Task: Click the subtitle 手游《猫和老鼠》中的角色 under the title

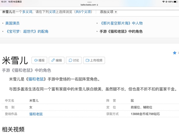Action: click(27, 70)
